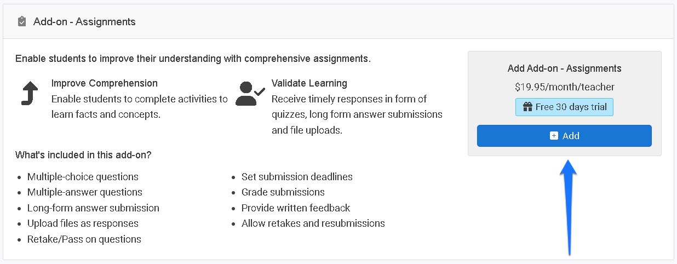Screen dimensions: 677x264
Task: Click the Multiple-choice questions list item
Action: (x=83, y=177)
